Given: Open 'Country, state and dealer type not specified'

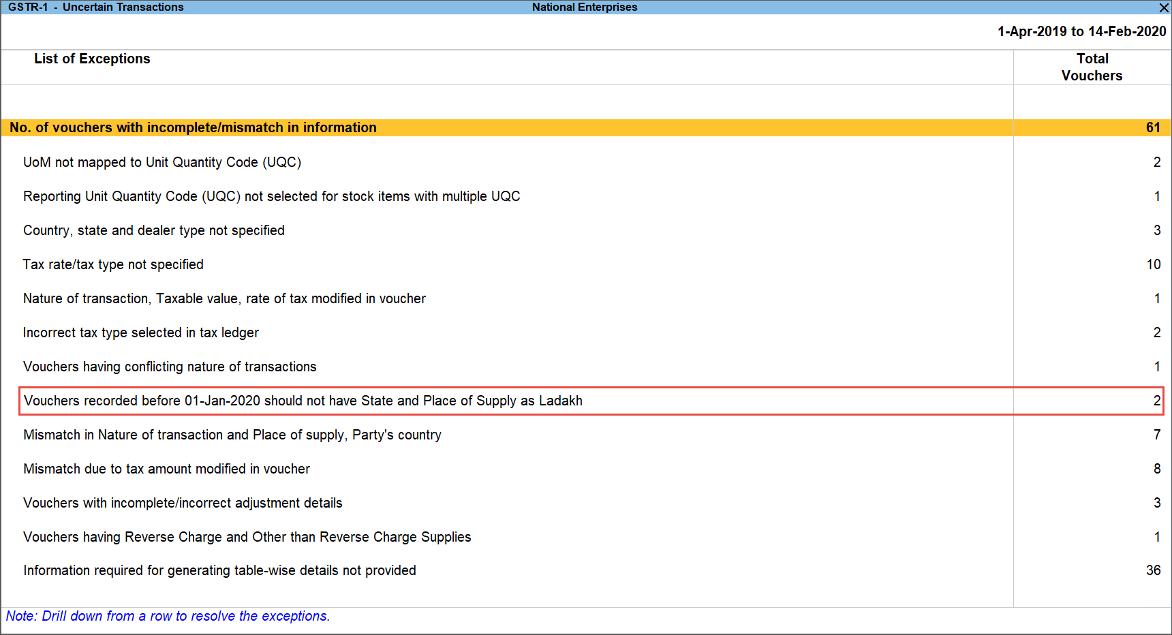Looking at the screenshot, I should 586,230.
